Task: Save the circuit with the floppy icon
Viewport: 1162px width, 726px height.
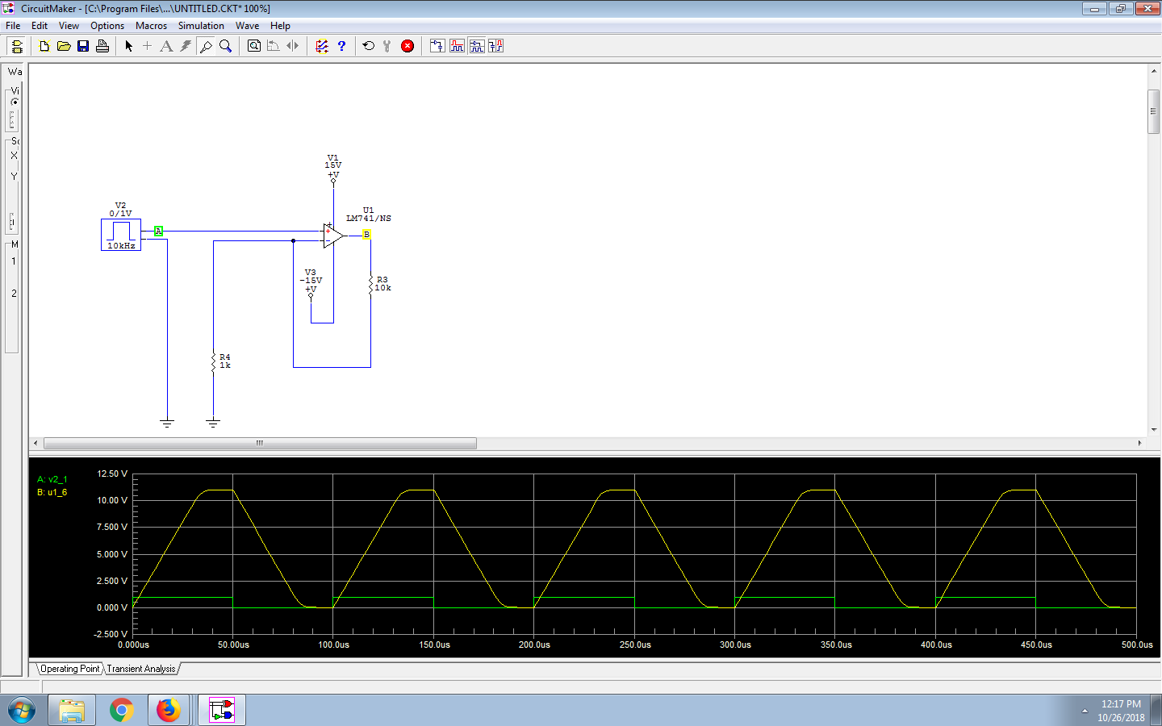Action: pos(83,46)
